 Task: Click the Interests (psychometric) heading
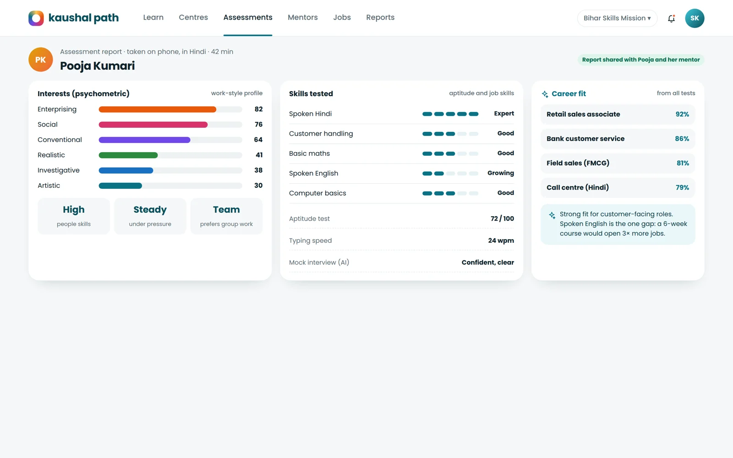(83, 93)
